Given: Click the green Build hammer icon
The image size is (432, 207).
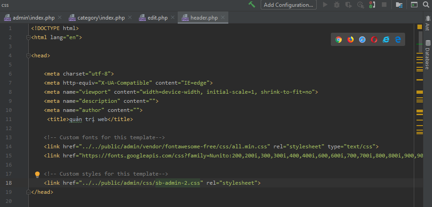Looking at the screenshot, I should coord(252,5).
